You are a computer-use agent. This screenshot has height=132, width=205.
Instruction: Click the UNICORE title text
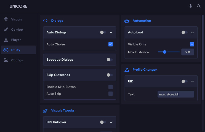coord(18,6)
